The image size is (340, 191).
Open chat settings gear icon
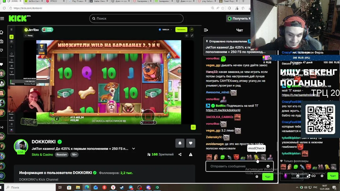[x=257, y=177]
